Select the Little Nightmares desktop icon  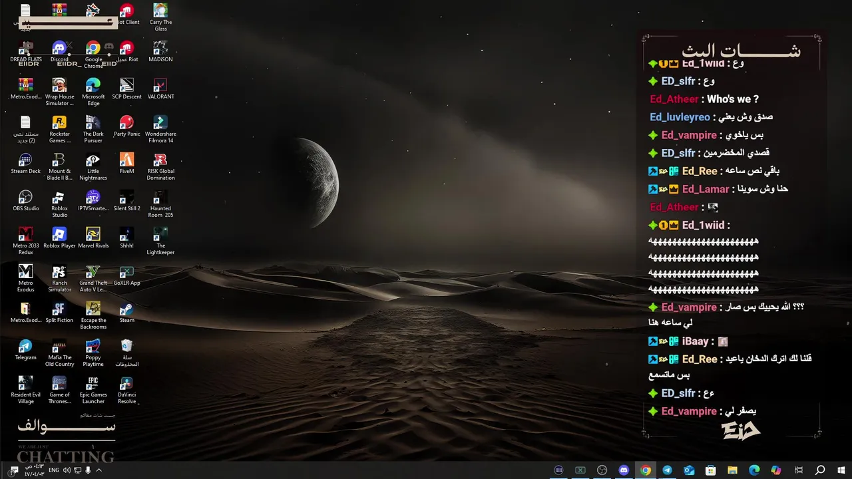point(93,166)
